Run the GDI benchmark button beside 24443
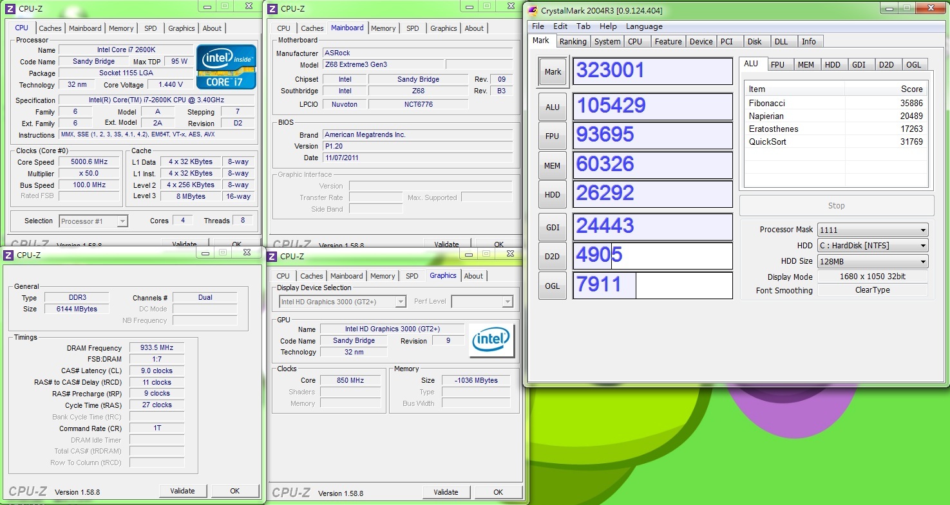950x505 pixels. [553, 228]
